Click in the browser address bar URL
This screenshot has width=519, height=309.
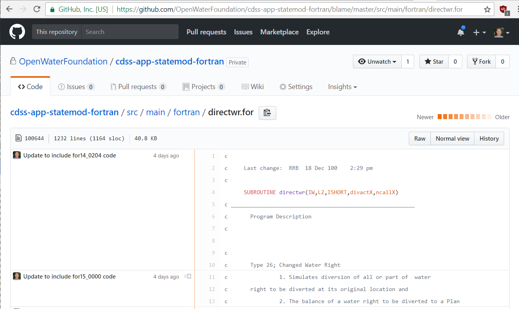(x=290, y=9)
